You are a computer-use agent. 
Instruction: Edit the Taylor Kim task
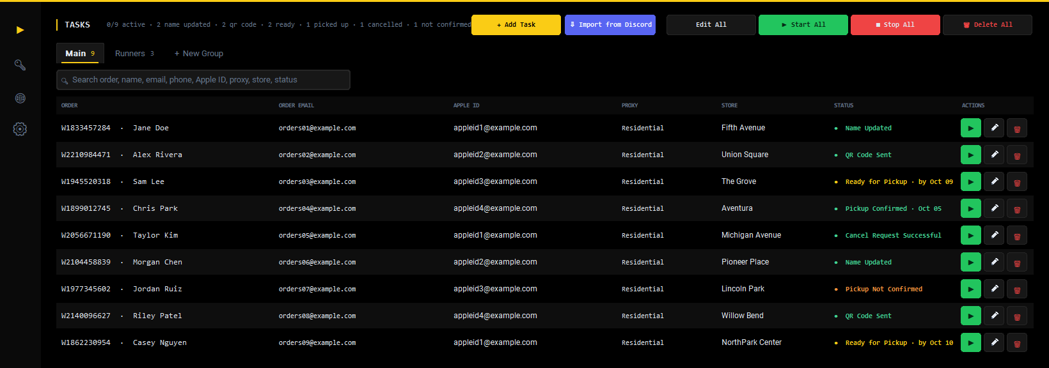pyautogui.click(x=994, y=235)
